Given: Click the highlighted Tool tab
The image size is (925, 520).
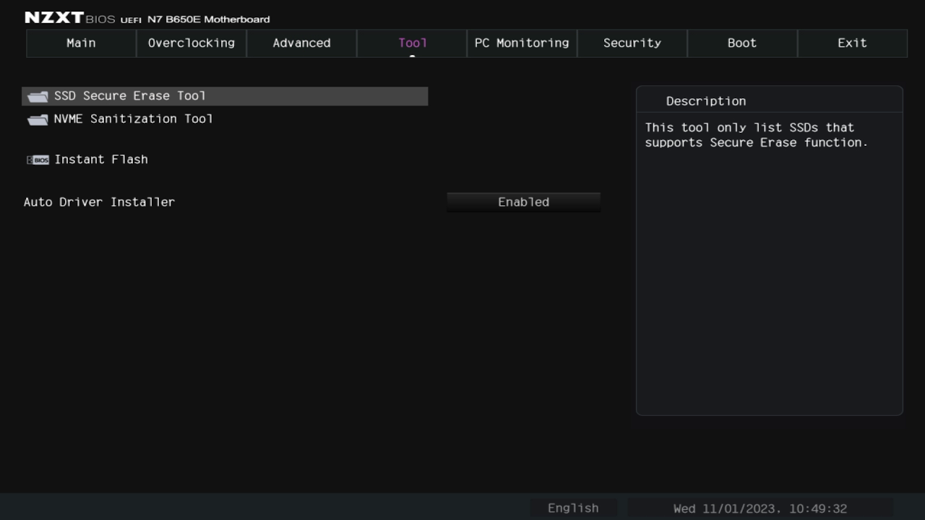Looking at the screenshot, I should 411,43.
